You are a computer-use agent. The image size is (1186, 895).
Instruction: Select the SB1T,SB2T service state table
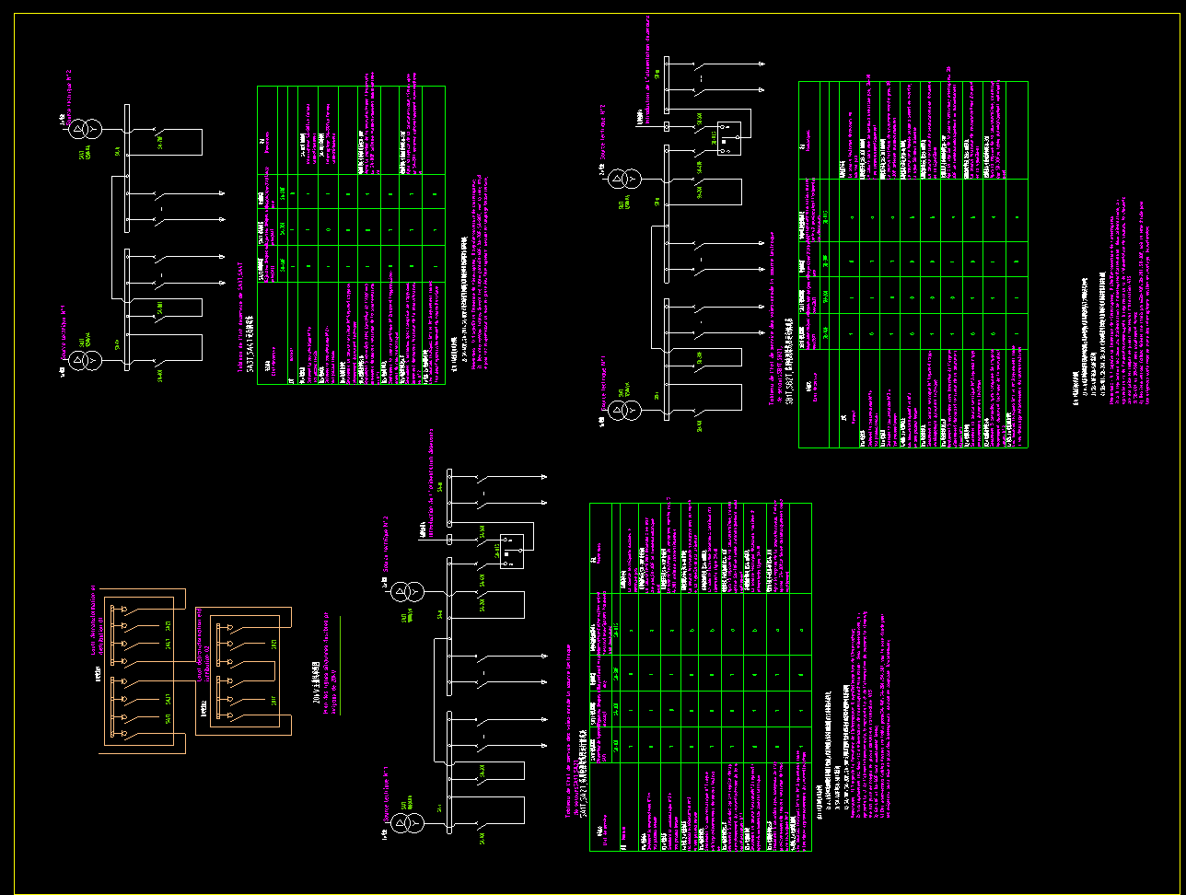coord(913,264)
